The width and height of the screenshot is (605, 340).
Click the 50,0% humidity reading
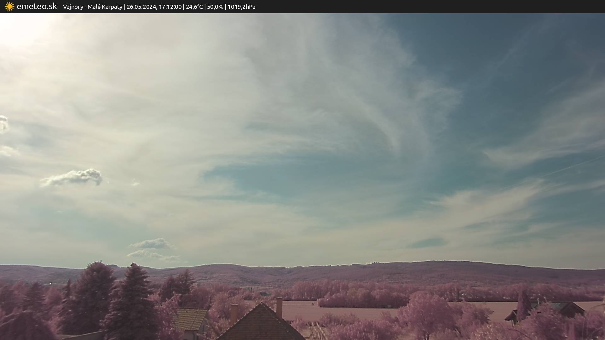[x=215, y=7]
